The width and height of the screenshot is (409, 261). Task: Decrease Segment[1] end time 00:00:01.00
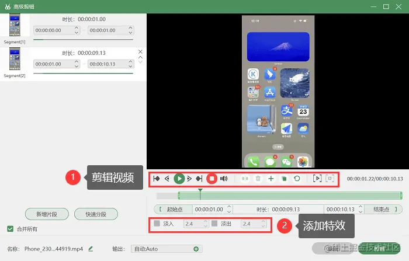coord(130,33)
